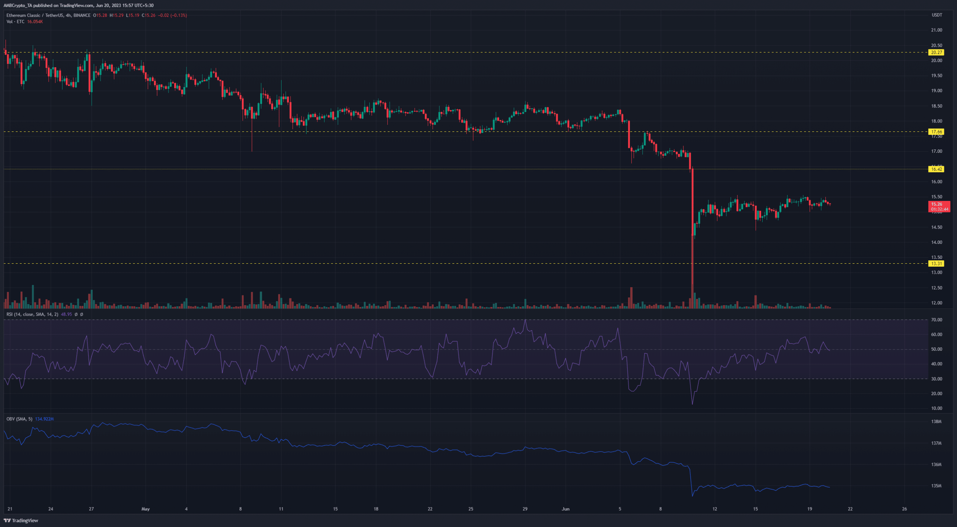Image resolution: width=957 pixels, height=527 pixels.
Task: Click the USDT currency label on the price axis
Action: pyautogui.click(x=937, y=15)
